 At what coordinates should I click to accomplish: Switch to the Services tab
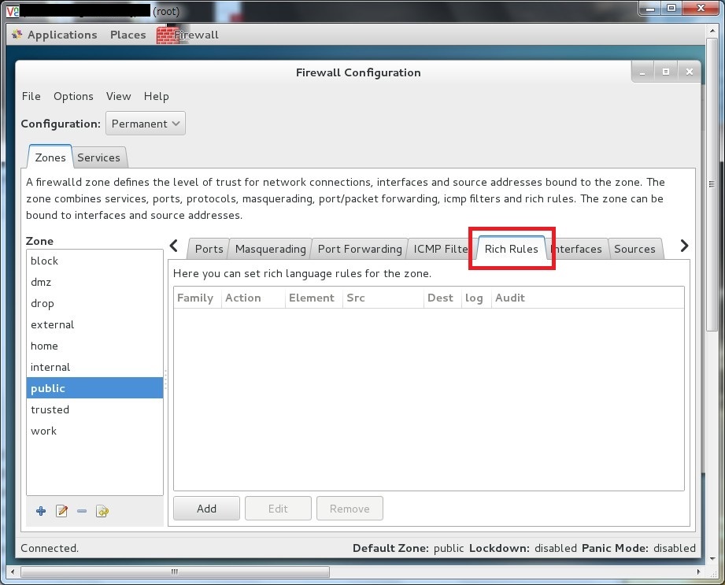[98, 157]
